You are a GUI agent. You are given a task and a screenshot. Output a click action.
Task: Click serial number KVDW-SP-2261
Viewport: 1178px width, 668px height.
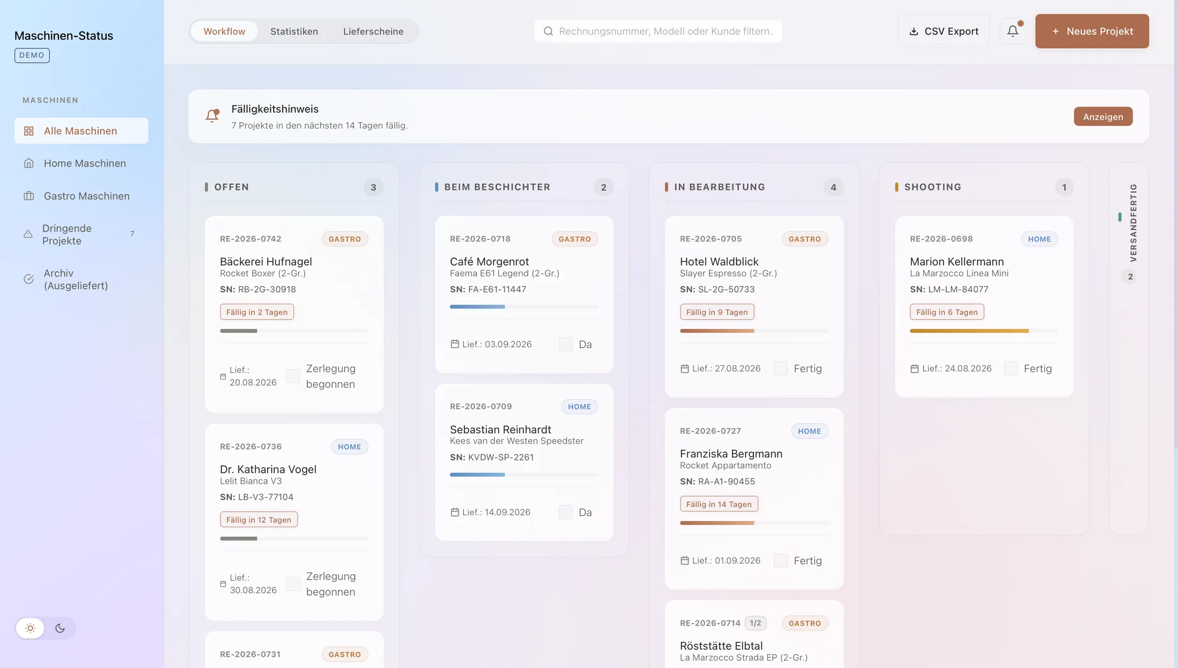(x=501, y=457)
